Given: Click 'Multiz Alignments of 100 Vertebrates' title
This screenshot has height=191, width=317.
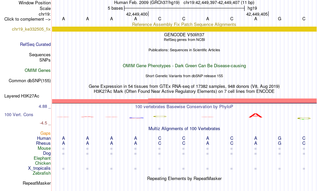Looking at the screenshot, I should pos(184,129).
